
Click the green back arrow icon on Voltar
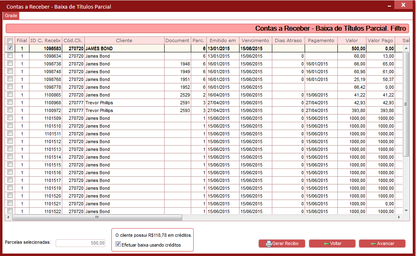pos(327,244)
